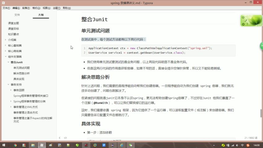
Task: Go to 解决思路分析 in the outline
Action: tap(22, 73)
